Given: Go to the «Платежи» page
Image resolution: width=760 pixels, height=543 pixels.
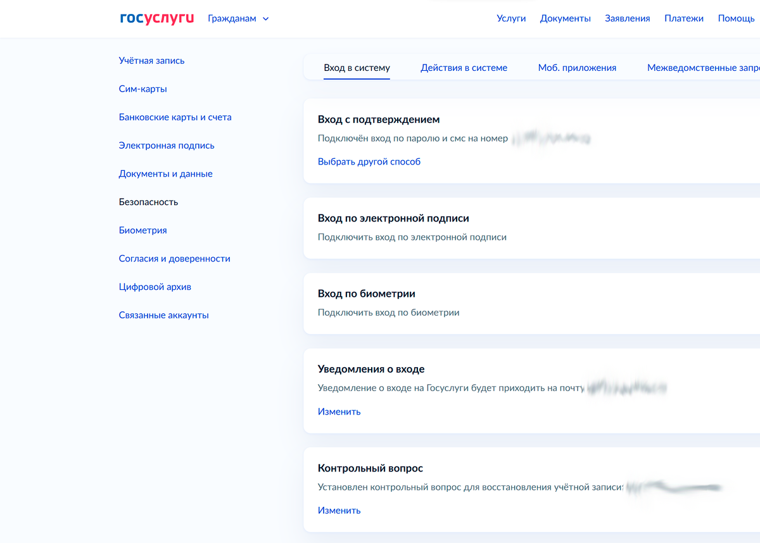Looking at the screenshot, I should pos(684,18).
